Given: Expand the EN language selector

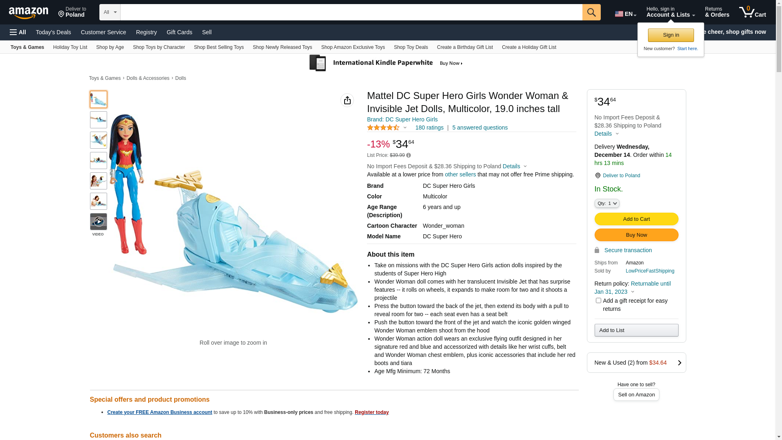Looking at the screenshot, I should pos(626,14).
